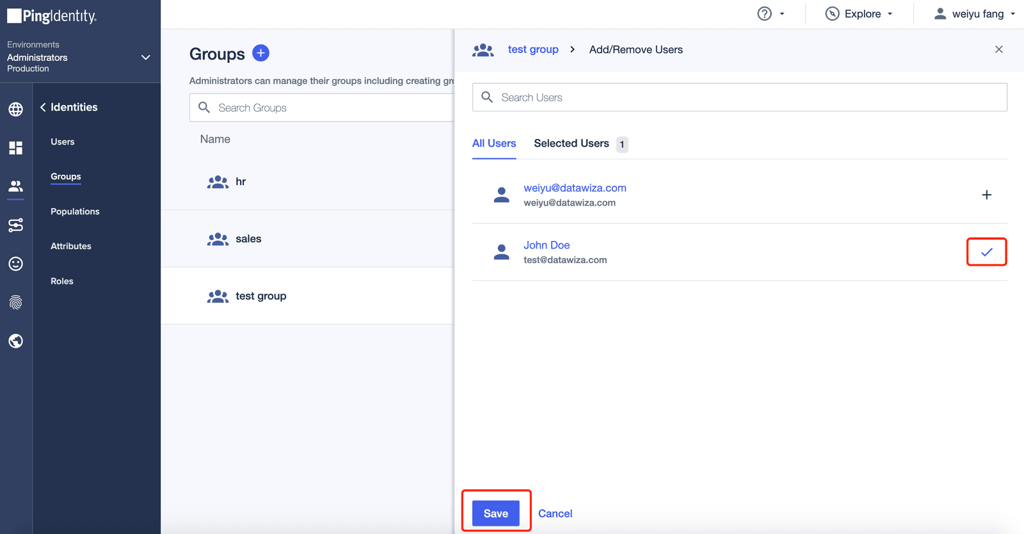
Task: Click the weiyu@datawiza.com user avatar icon
Action: tap(502, 195)
